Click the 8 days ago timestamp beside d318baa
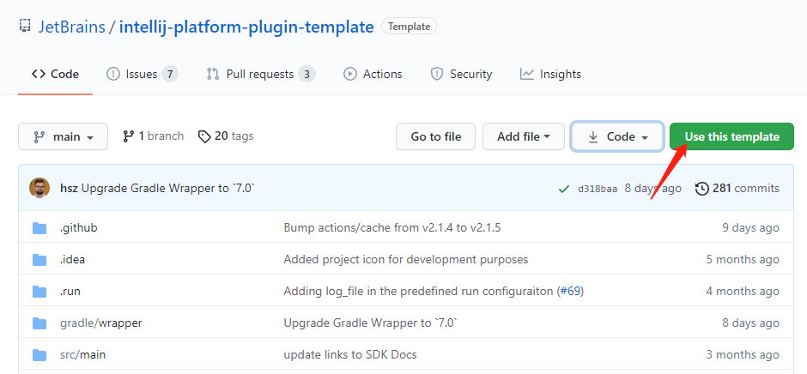This screenshot has height=374, width=807. pos(653,188)
